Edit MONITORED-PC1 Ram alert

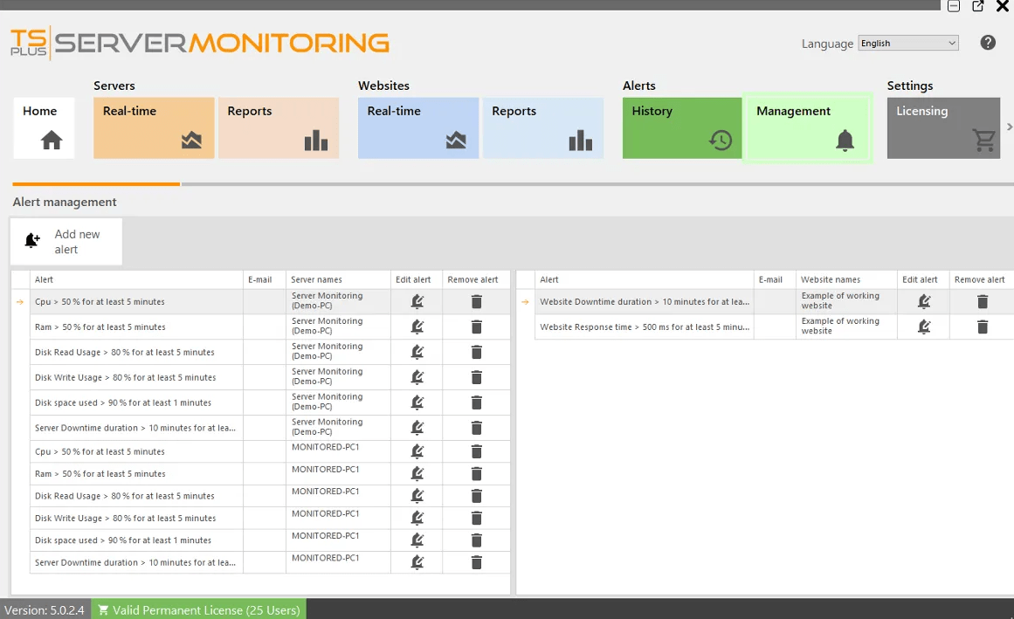pos(417,473)
